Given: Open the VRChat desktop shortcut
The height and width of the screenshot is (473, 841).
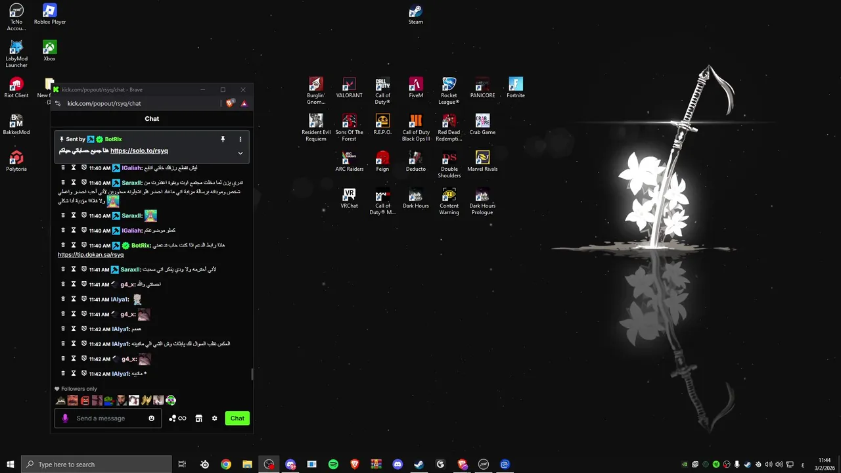Looking at the screenshot, I should (x=349, y=198).
